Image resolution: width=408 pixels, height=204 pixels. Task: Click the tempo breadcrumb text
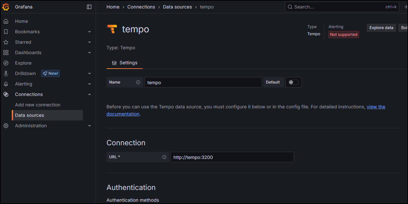tap(207, 7)
